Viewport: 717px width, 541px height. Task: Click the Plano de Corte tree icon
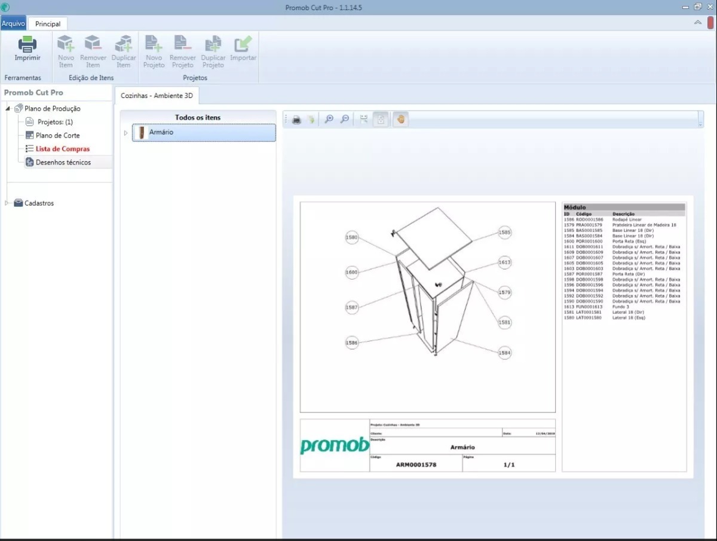point(30,135)
